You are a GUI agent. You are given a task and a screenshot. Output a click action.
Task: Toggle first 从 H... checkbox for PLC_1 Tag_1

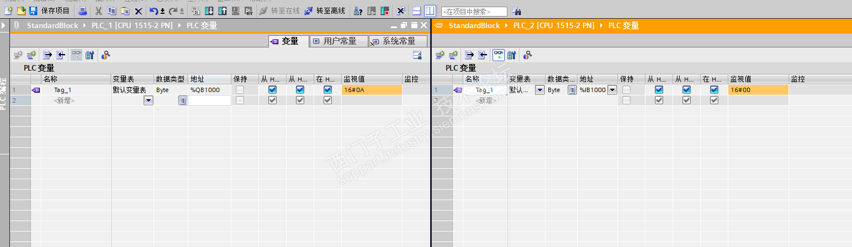[272, 90]
